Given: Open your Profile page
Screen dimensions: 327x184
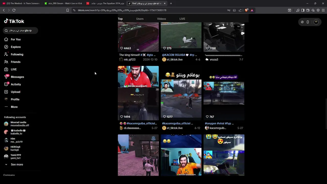Looking at the screenshot, I should click(x=15, y=99).
